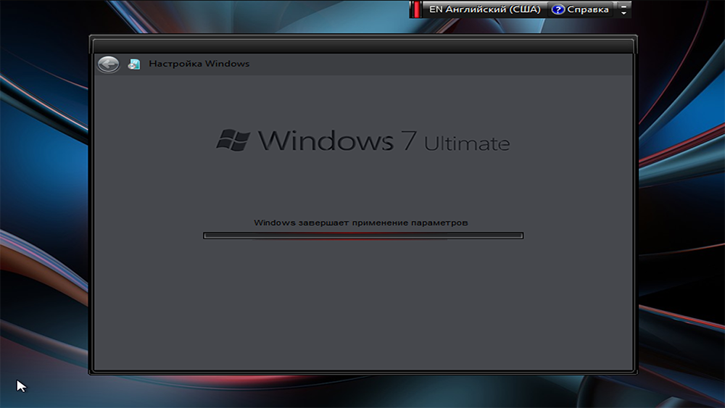Click the Настройка Windows title text
Screen dimensions: 725x408
pyautogui.click(x=199, y=64)
